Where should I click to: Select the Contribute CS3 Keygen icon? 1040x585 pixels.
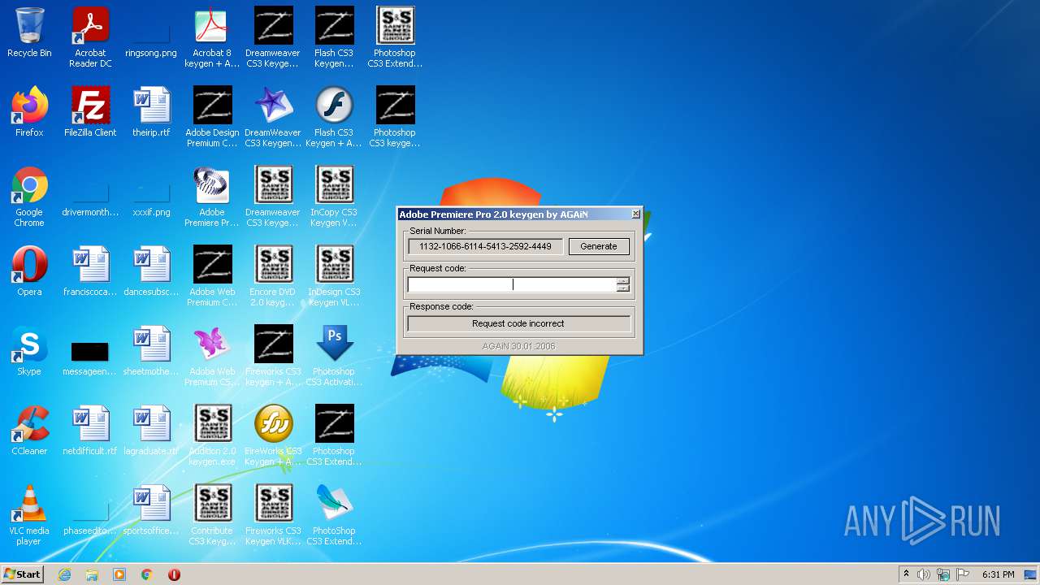tap(212, 514)
